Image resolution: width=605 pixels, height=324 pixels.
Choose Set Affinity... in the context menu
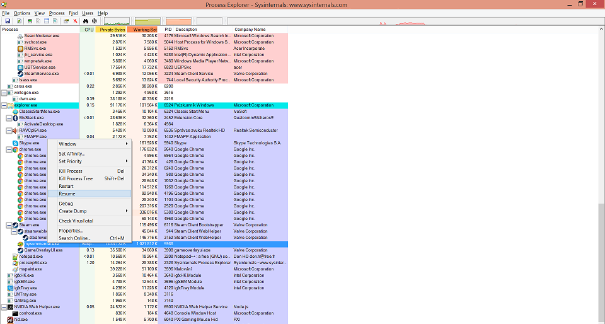[x=89, y=154]
